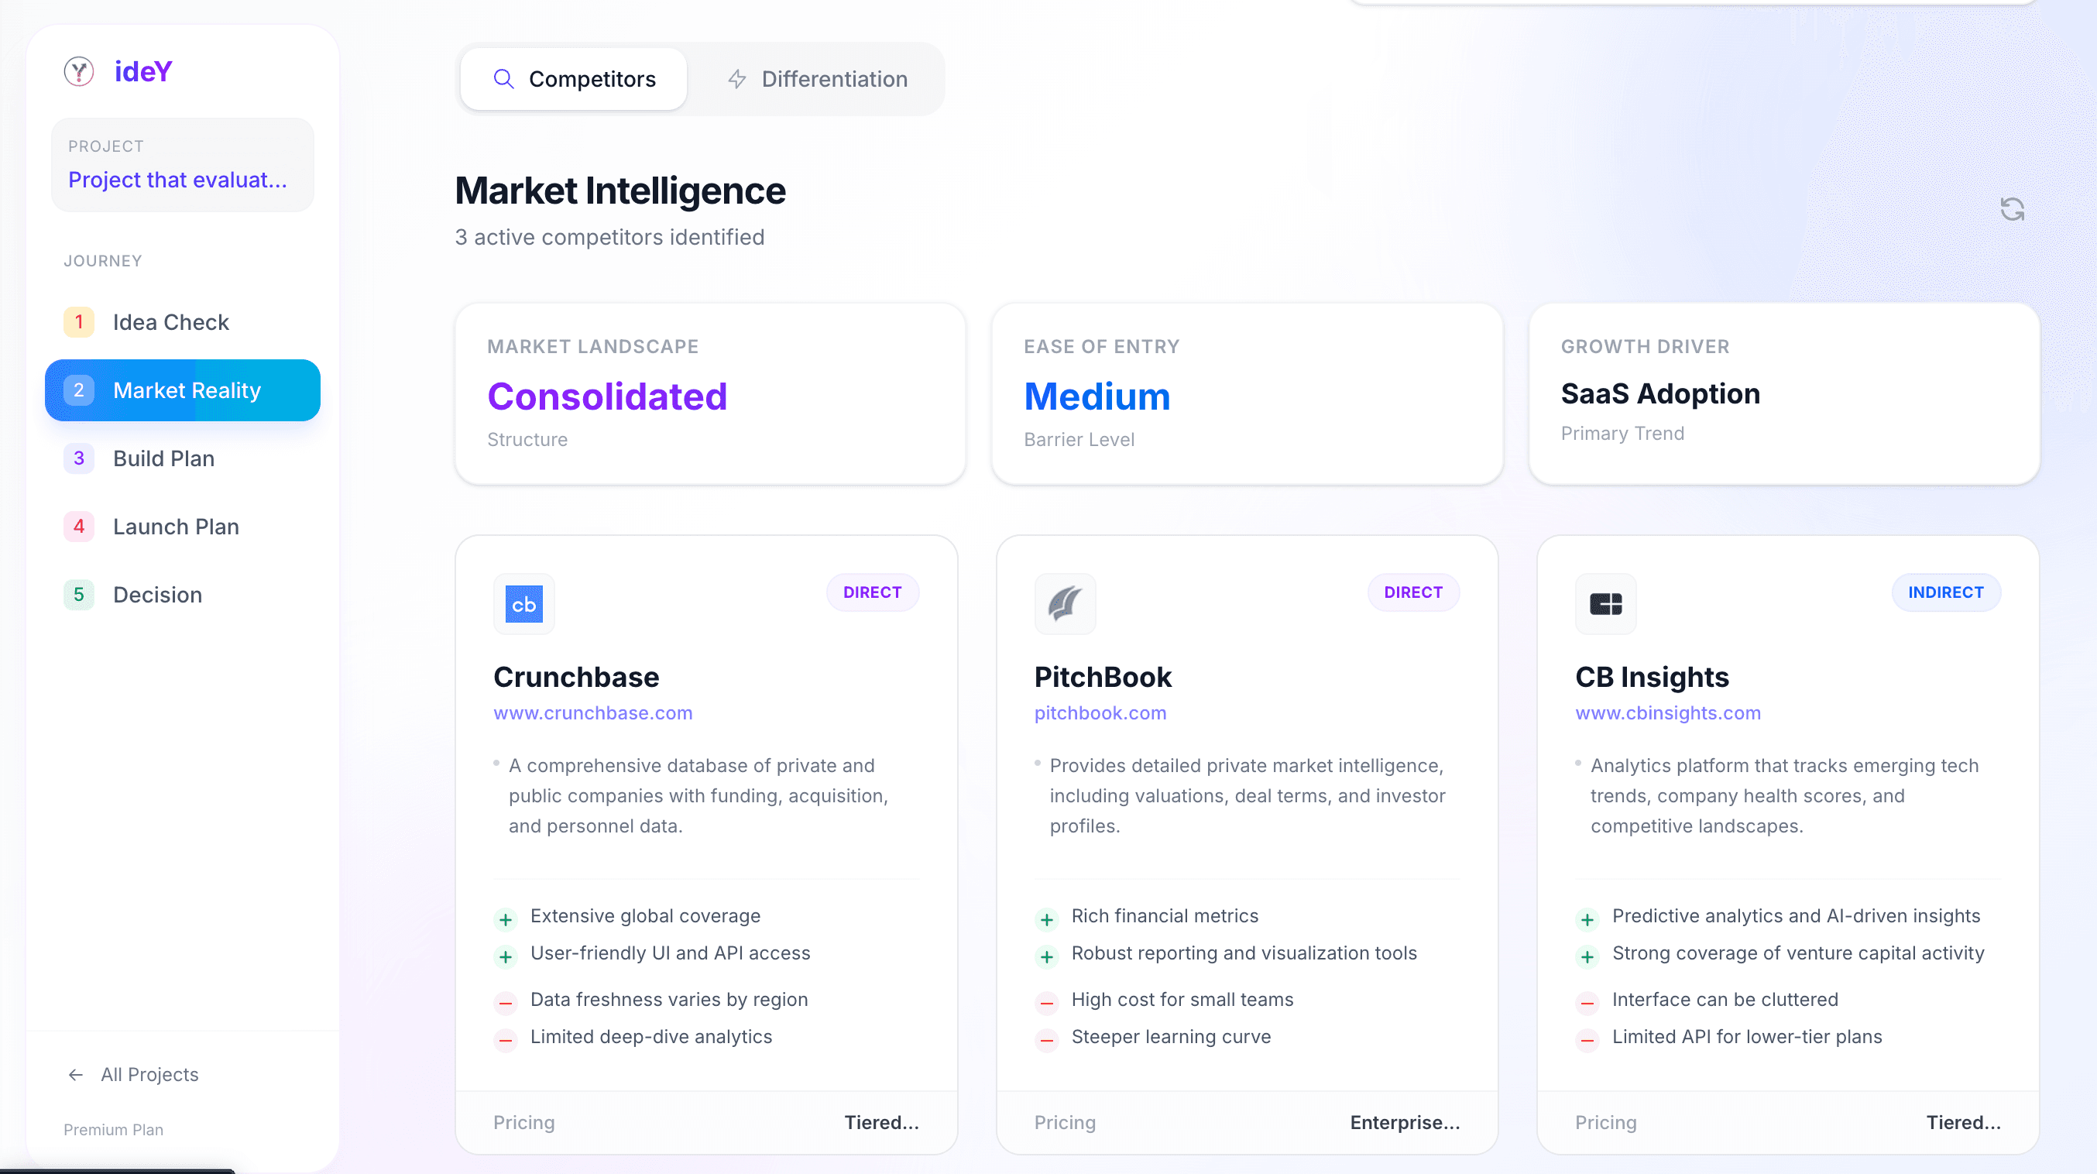Image resolution: width=2097 pixels, height=1174 pixels.
Task: Open the Build Plan journey step
Action: pos(163,459)
